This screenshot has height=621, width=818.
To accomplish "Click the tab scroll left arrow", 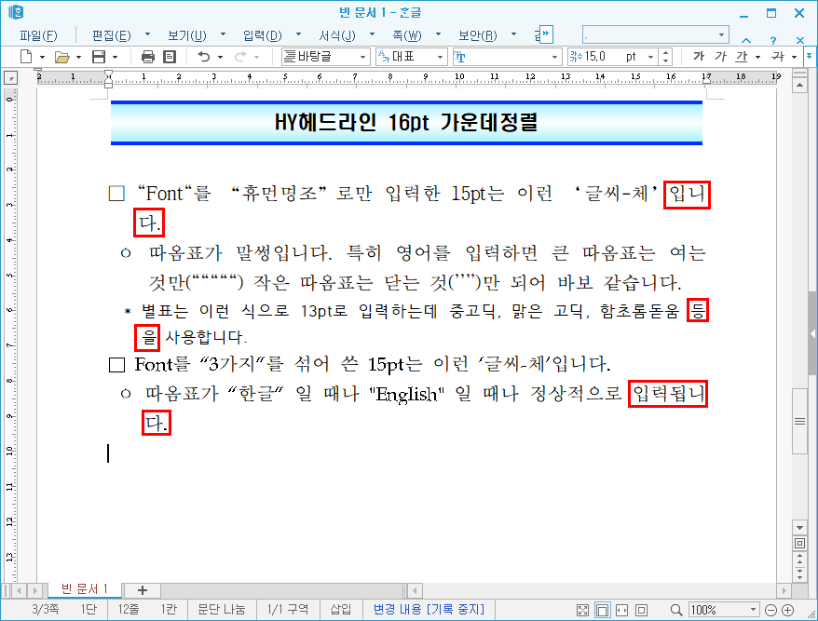I will click(19, 591).
